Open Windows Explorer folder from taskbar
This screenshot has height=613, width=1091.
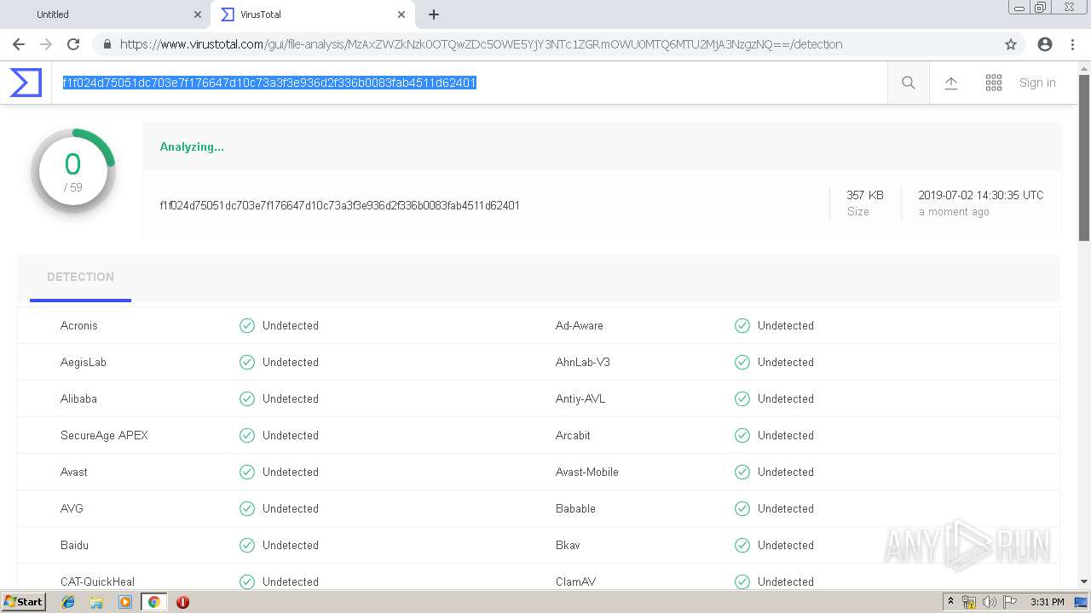(x=96, y=602)
